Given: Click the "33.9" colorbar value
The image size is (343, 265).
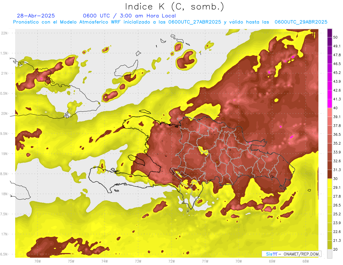Looking at the screenshot, I should click(337, 152).
